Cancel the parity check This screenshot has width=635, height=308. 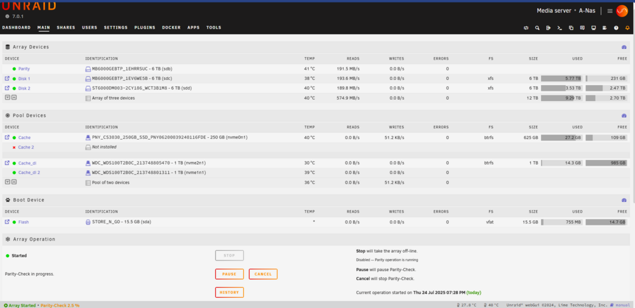click(264, 274)
